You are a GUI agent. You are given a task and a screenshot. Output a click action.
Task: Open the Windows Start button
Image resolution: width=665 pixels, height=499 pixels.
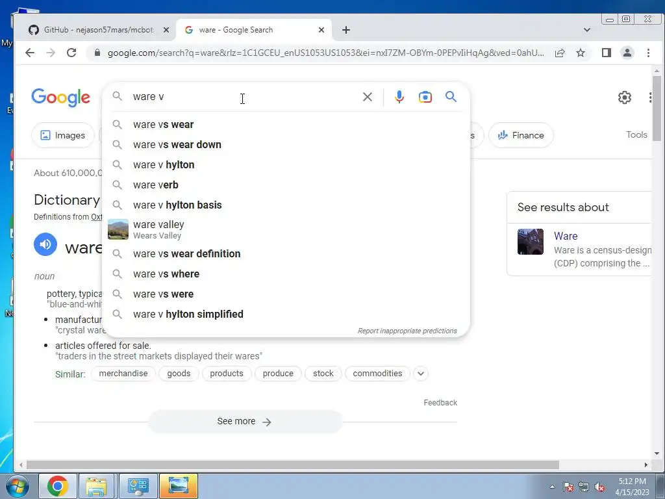[x=17, y=486]
